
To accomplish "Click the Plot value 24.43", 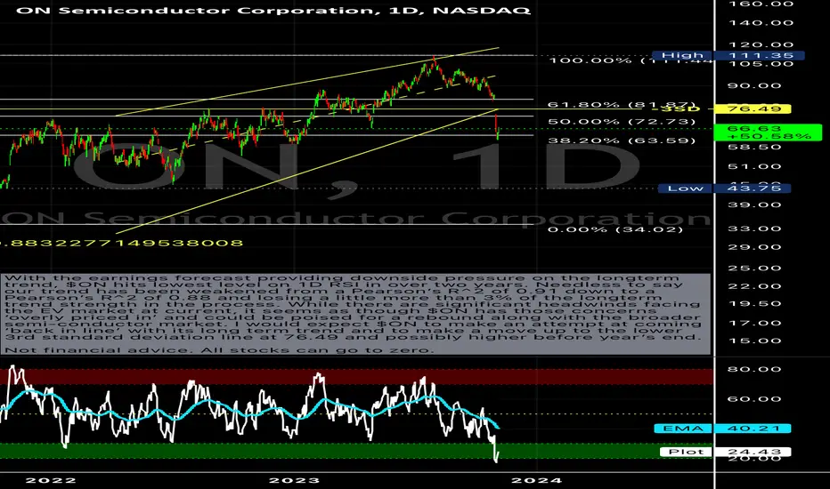I will click(x=753, y=452).
